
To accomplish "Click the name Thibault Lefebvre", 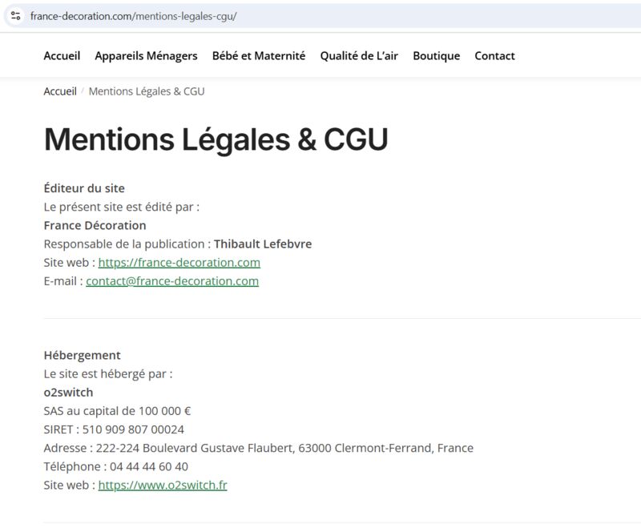I will 263,244.
